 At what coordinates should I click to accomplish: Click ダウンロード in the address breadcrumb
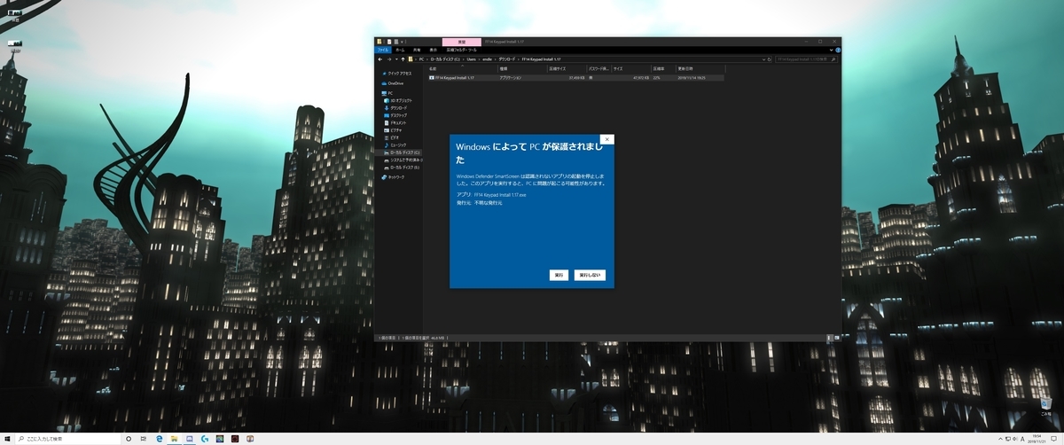point(506,59)
